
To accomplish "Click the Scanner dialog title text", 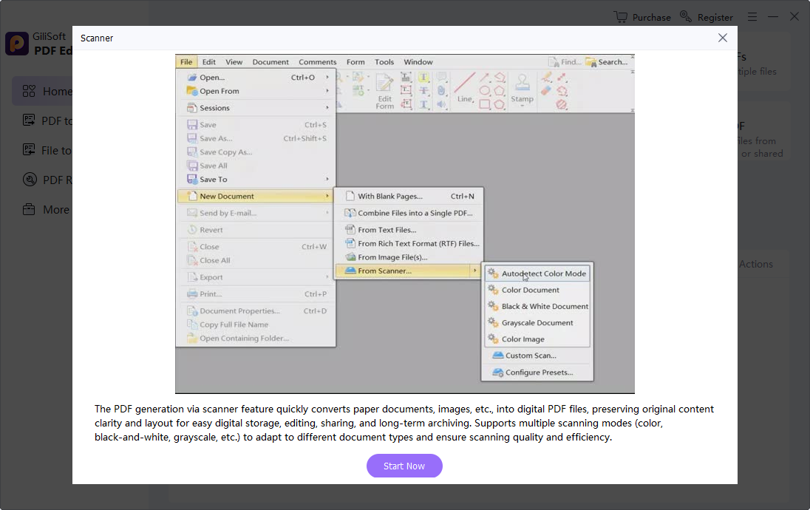I will point(97,38).
